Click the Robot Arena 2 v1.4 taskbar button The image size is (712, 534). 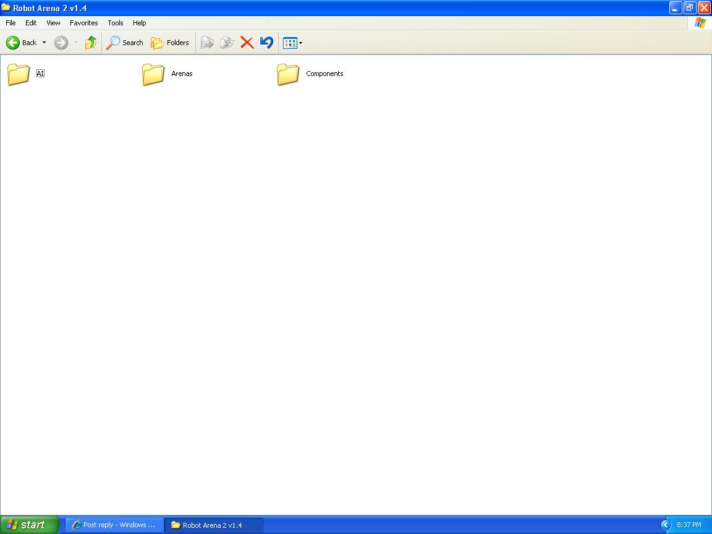(x=213, y=525)
